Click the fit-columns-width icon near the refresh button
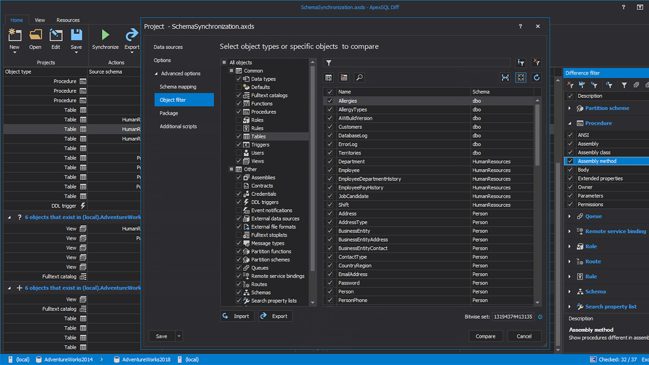Viewport: 649px width, 365px height. click(x=505, y=78)
